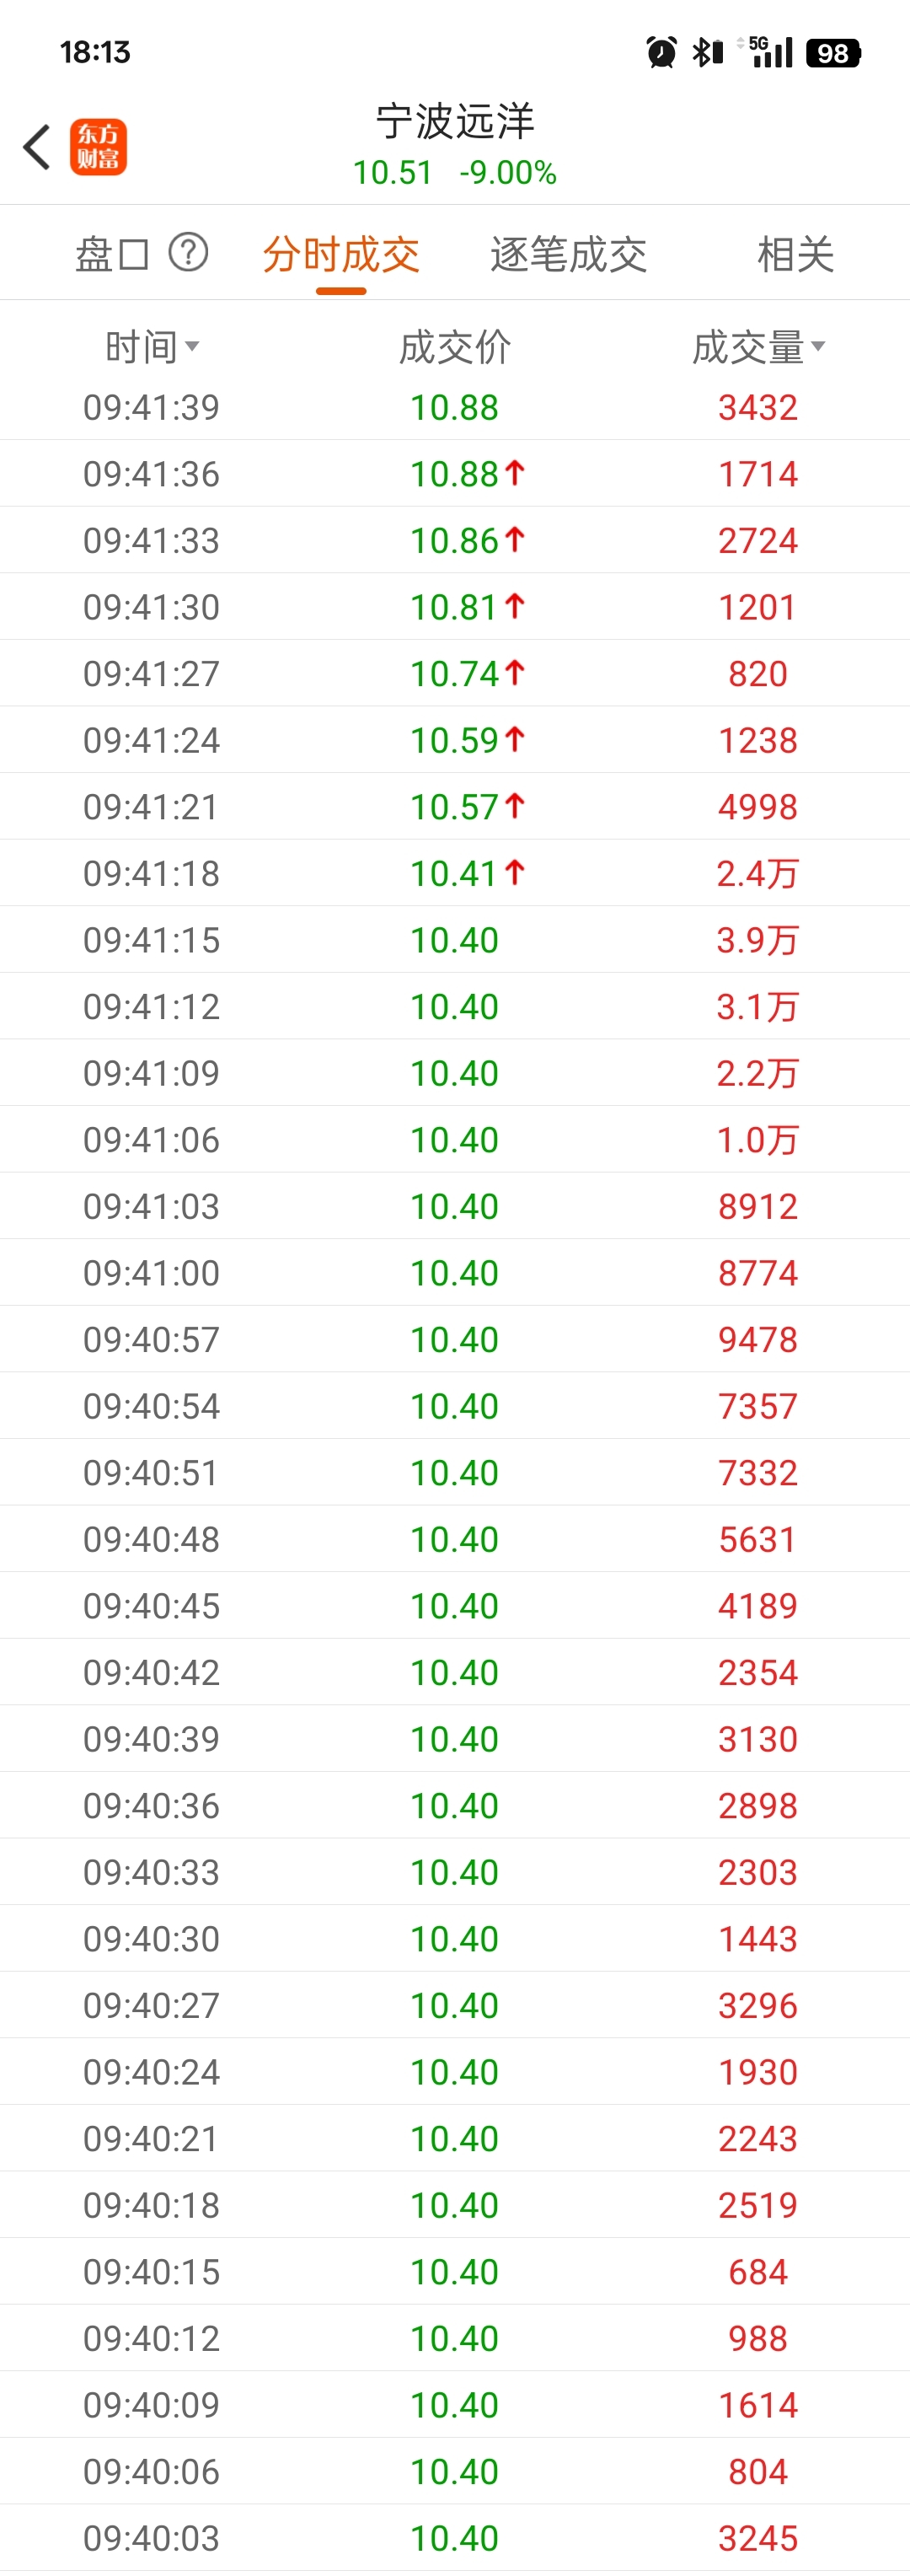The width and height of the screenshot is (910, 2576).
Task: Tap the 5G signal strength icon
Action: point(768,52)
